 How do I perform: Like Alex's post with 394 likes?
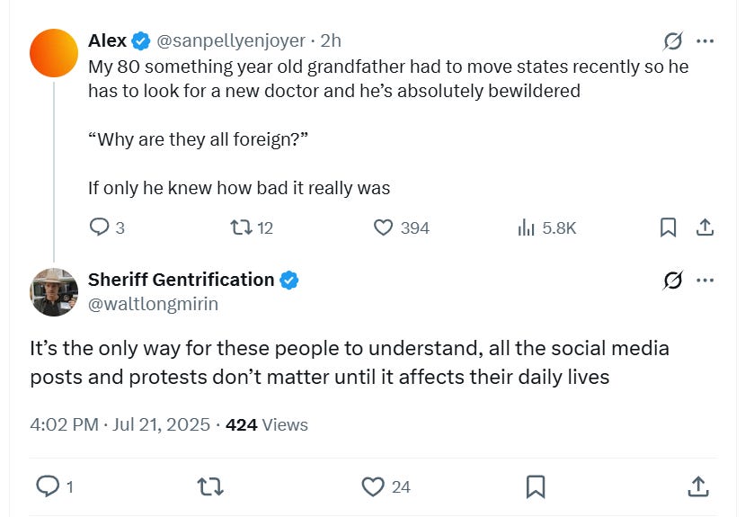(x=384, y=228)
